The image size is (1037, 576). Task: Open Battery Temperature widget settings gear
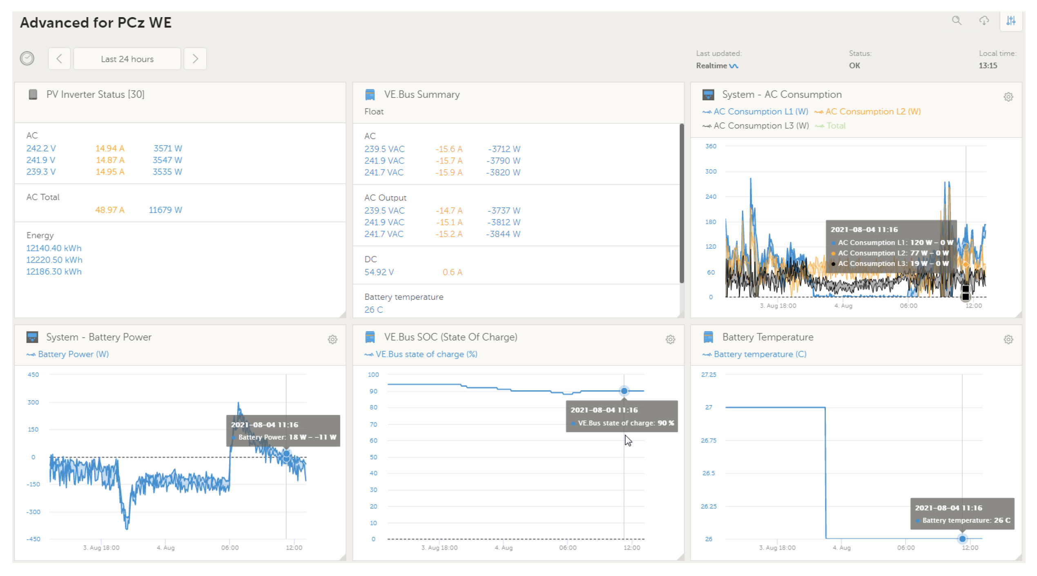tap(1008, 339)
